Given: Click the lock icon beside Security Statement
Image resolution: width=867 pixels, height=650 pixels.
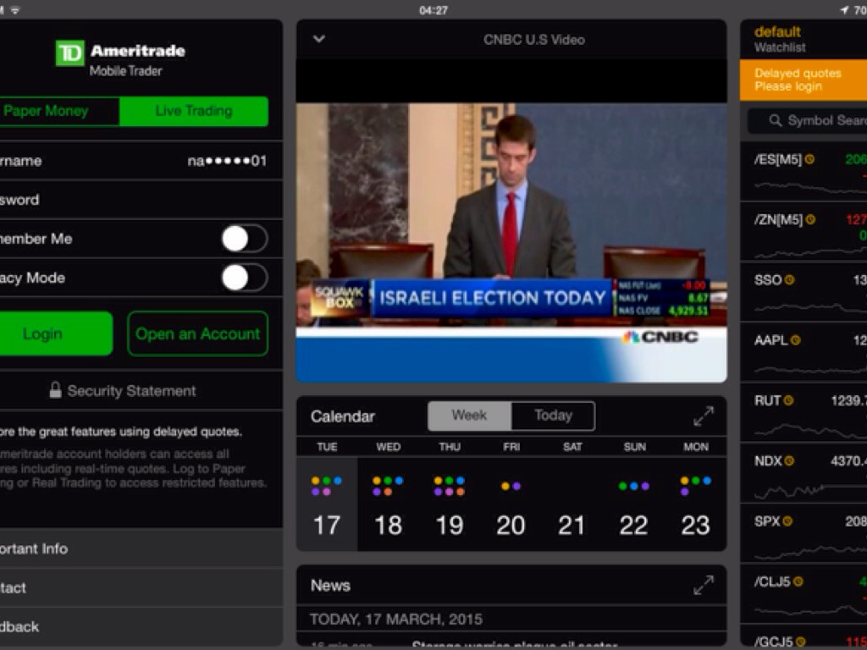Looking at the screenshot, I should coord(55,390).
